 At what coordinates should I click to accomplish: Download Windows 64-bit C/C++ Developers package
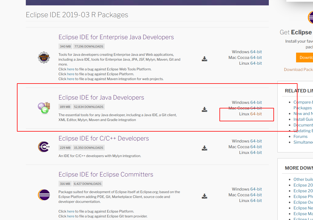(256, 141)
